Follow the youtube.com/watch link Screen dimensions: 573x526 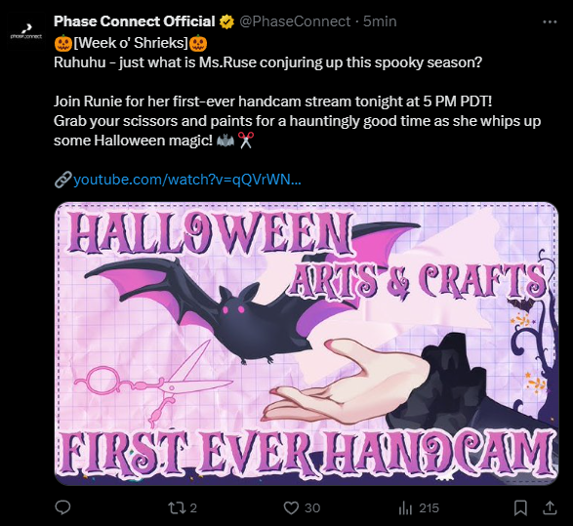click(x=187, y=180)
